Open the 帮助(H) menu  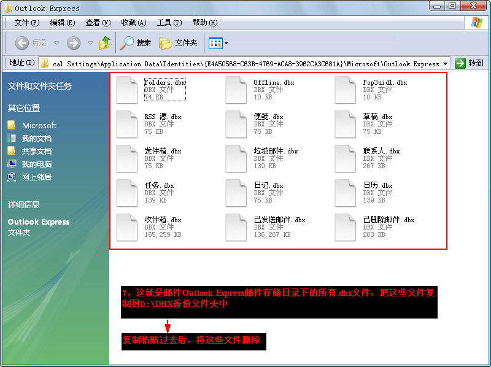pos(205,23)
